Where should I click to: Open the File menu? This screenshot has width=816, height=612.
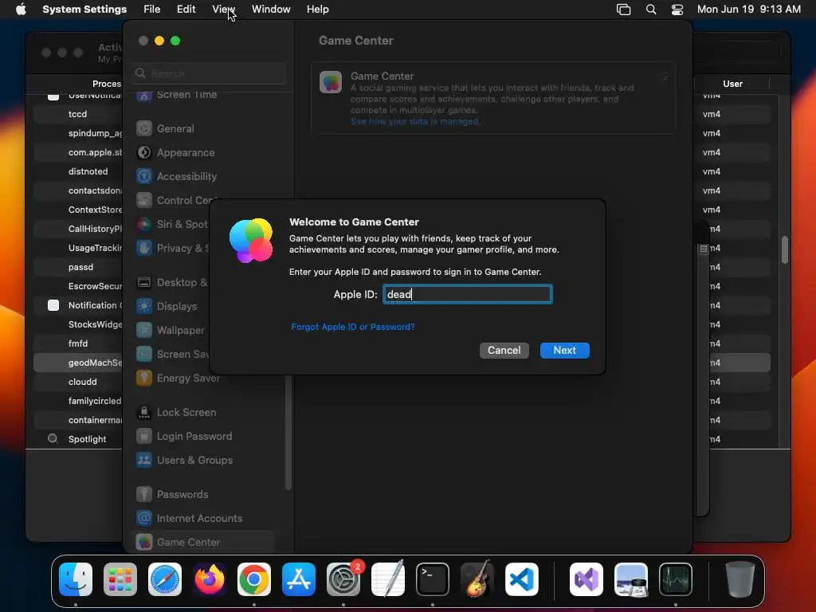point(152,10)
